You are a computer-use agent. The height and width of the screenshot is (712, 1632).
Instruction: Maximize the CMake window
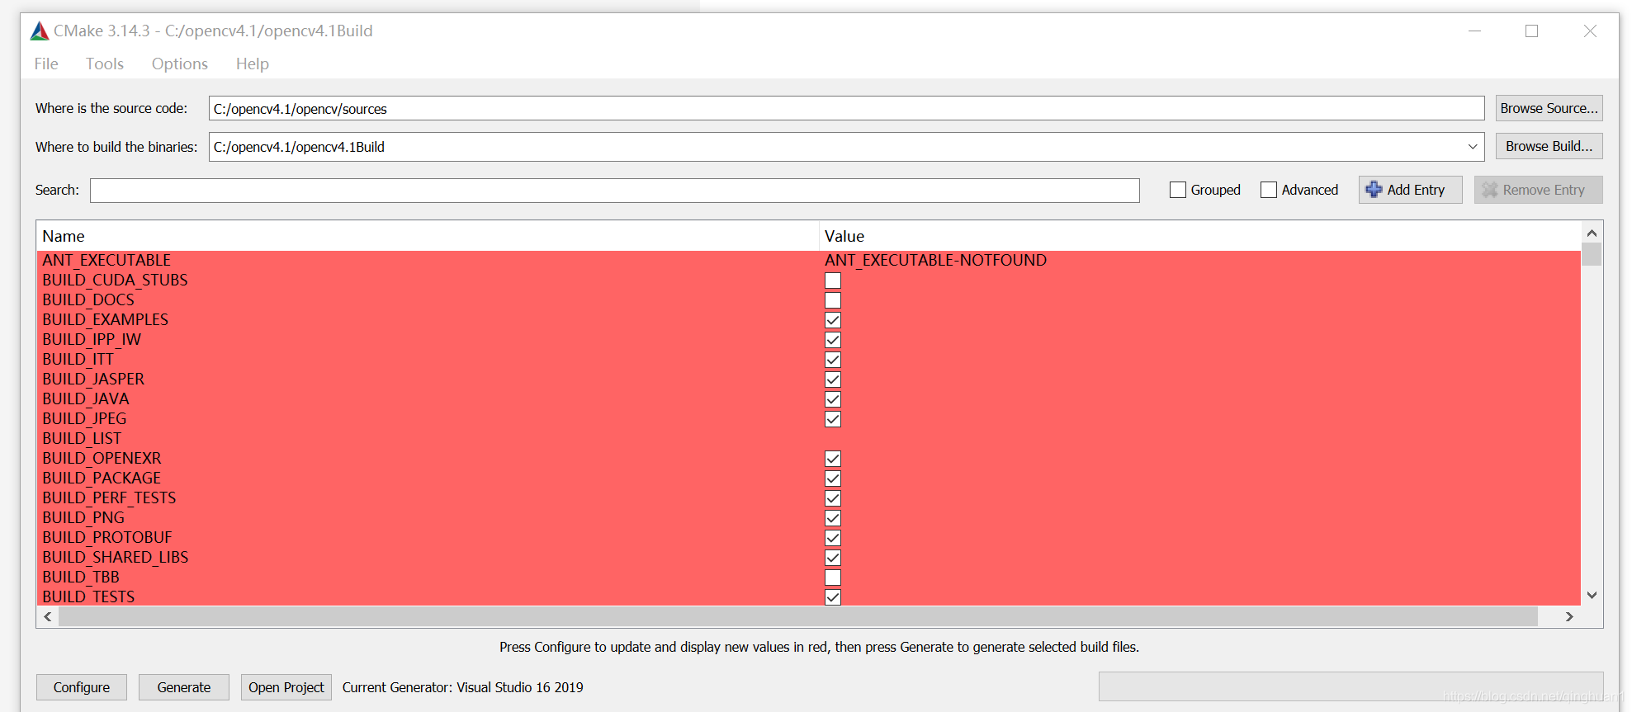coord(1531,31)
